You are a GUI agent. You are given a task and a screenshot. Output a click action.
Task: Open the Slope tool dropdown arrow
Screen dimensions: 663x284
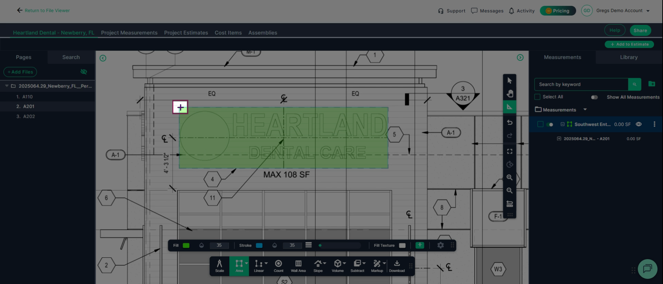[x=325, y=263]
